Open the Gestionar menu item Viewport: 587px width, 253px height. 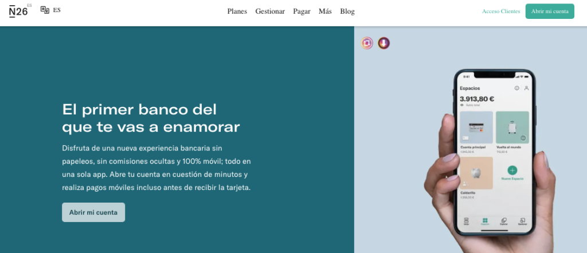pos(270,11)
